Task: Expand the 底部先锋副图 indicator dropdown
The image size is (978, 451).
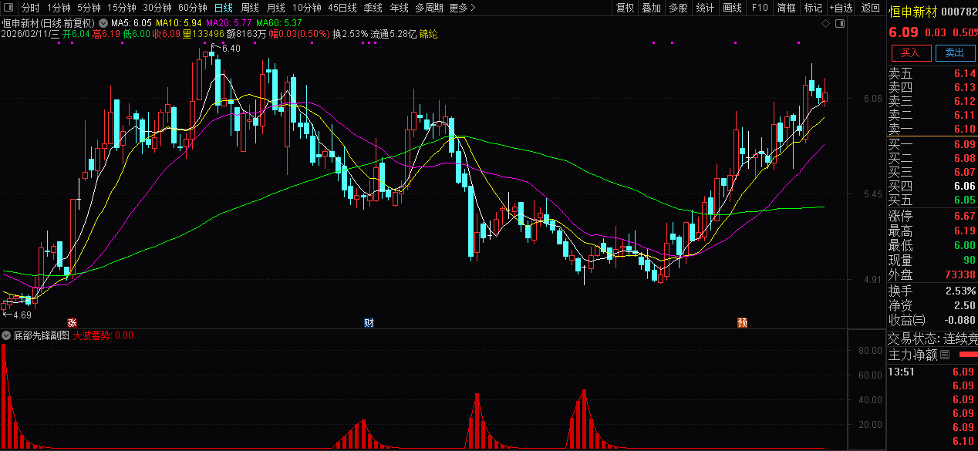Action: pos(7,336)
